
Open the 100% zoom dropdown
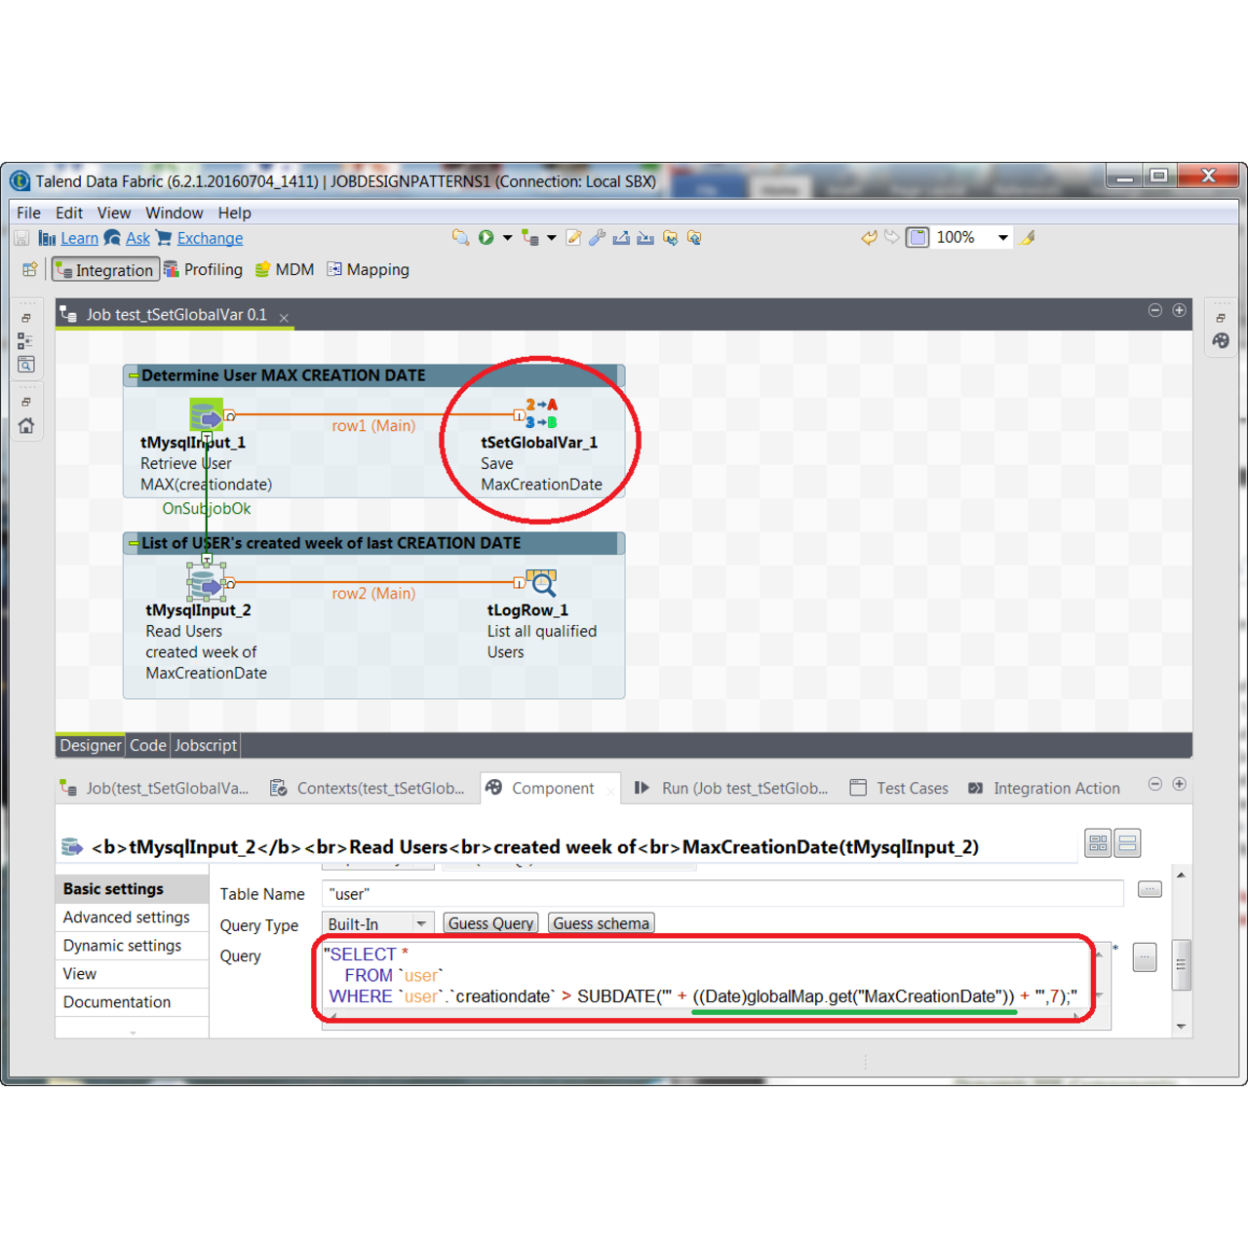coord(1002,237)
